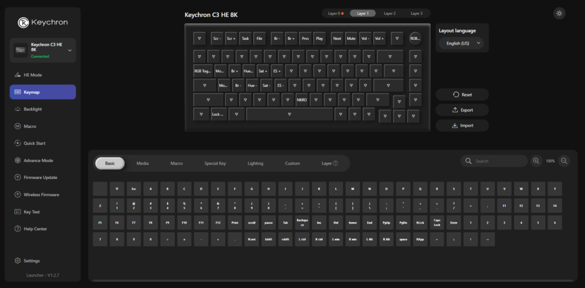
Task: Click the palette horizontal scrollbar
Action: 332,280
